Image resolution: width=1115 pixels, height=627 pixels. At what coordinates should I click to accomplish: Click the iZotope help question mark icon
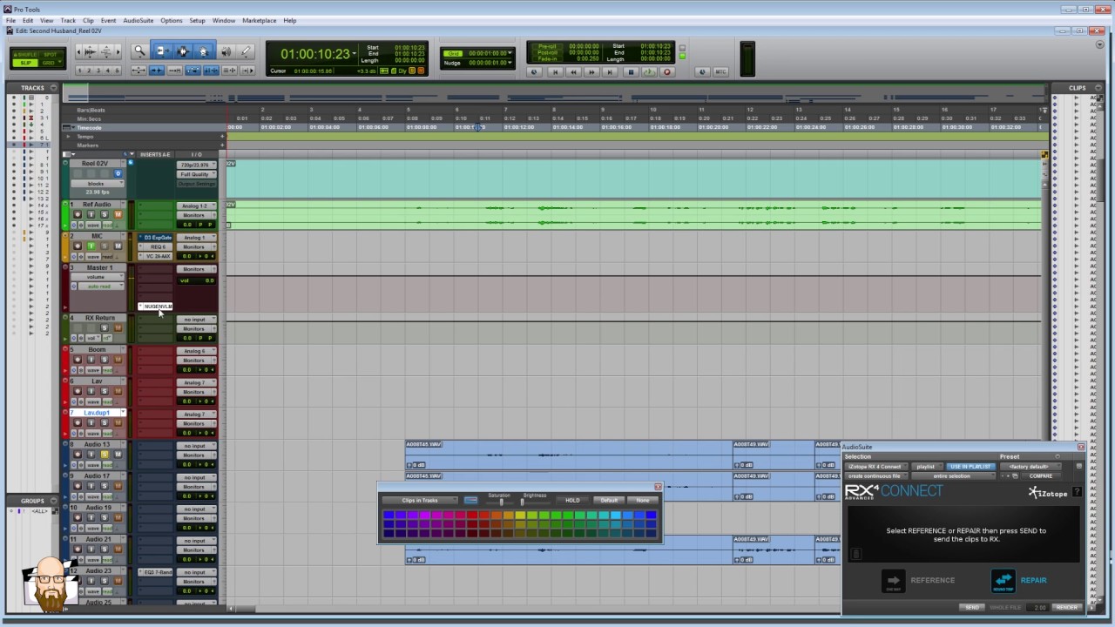coord(1077,492)
